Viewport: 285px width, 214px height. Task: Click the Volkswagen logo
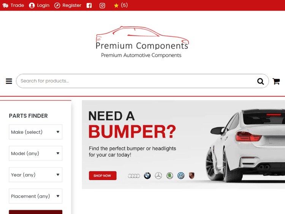pyautogui.click(x=181, y=176)
